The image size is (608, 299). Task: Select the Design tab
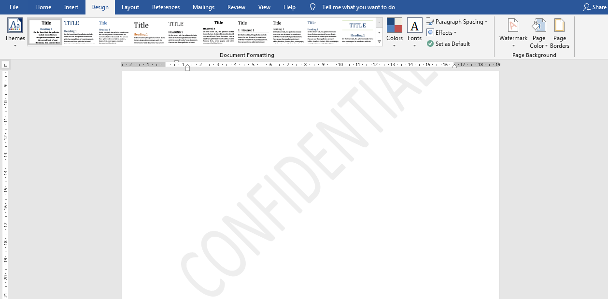click(x=100, y=7)
